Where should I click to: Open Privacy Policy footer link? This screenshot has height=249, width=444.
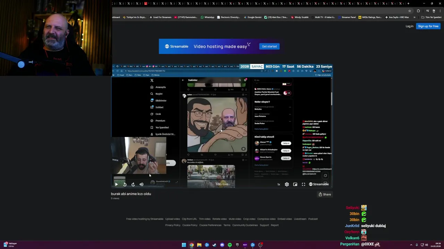(173, 225)
